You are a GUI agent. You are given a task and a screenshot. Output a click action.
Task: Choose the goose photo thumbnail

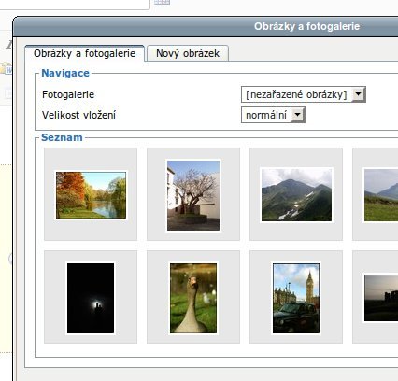193,298
